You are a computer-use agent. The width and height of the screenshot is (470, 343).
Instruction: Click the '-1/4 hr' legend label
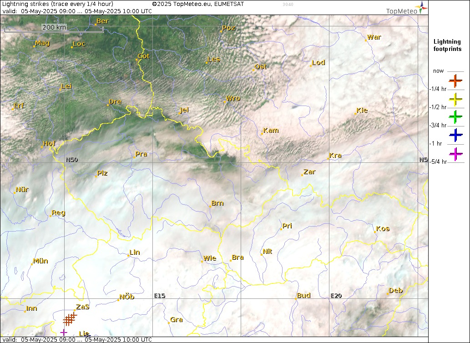click(x=438, y=89)
